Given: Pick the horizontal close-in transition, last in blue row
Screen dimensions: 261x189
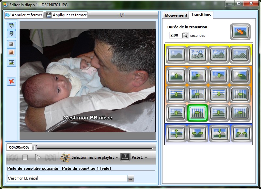Looking at the screenshot, I should 240,133.
